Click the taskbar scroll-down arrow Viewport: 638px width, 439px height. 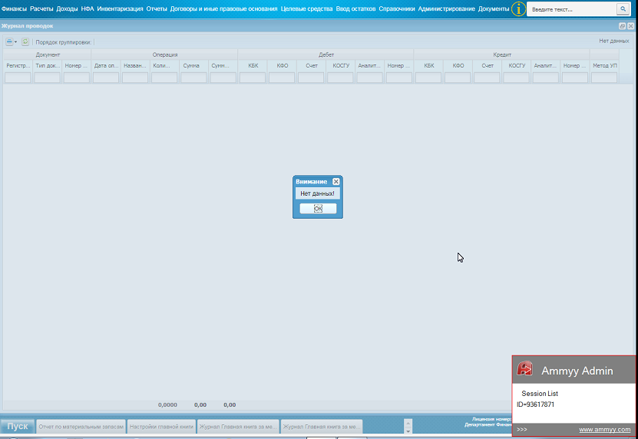point(408,431)
